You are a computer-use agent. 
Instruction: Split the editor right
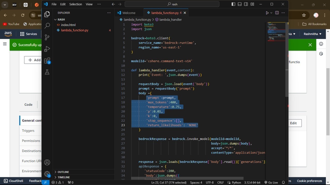point(277,13)
